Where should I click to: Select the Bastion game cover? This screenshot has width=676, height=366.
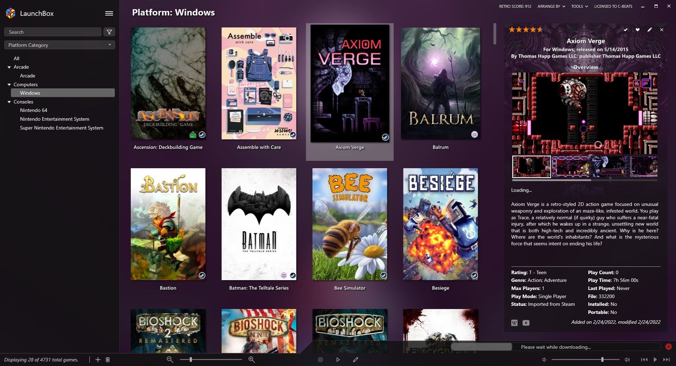pyautogui.click(x=168, y=224)
